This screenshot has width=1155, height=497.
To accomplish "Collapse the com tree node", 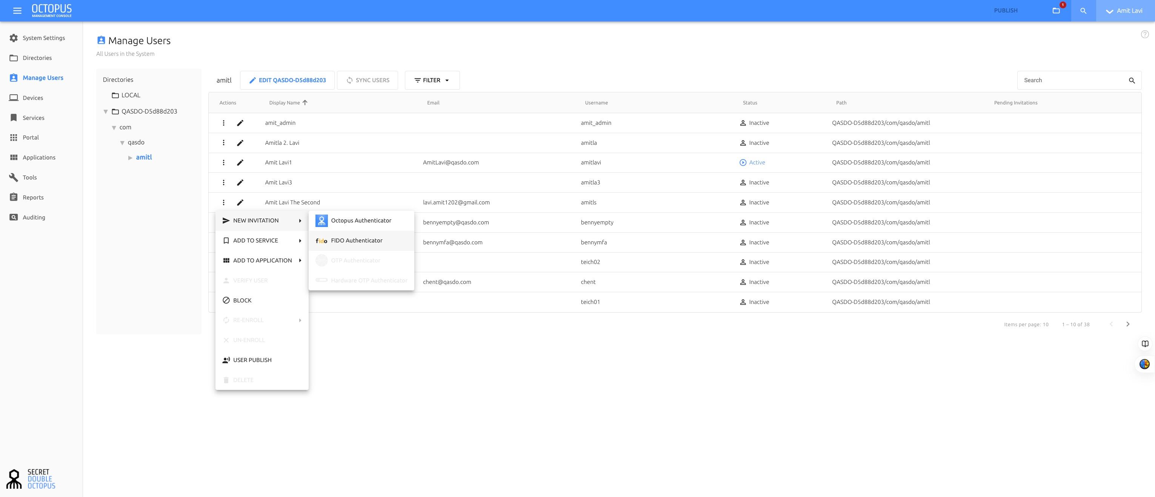I will pos(114,128).
